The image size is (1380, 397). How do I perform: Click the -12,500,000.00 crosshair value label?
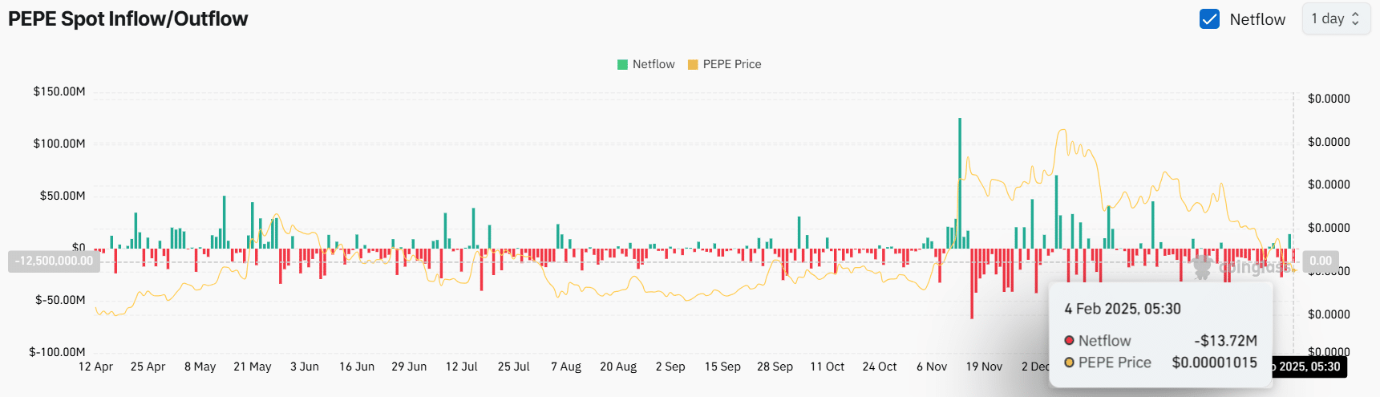tap(54, 261)
